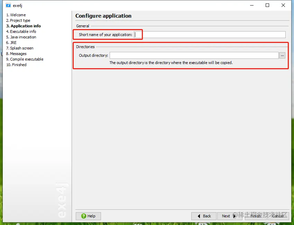Select step 3 Application info

click(x=24, y=26)
